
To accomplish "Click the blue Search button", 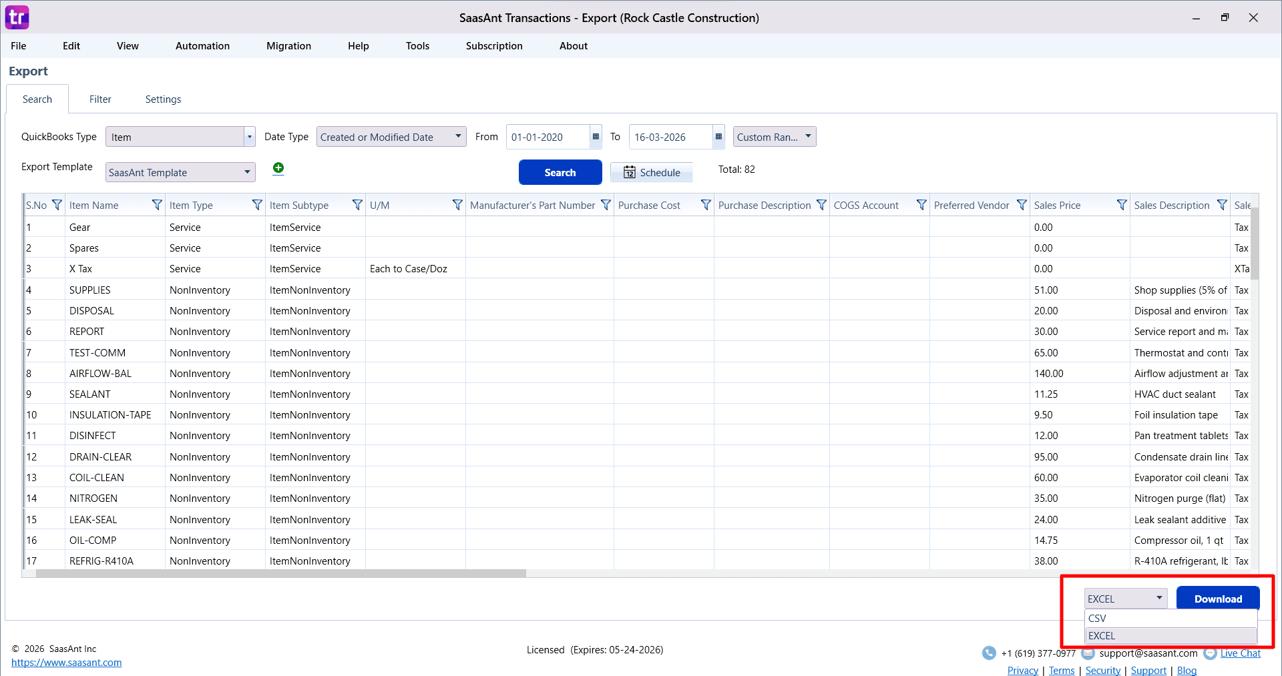I will (560, 172).
